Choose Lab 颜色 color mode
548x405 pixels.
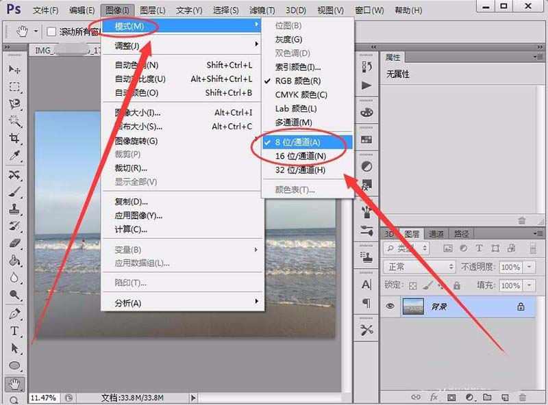[297, 109]
